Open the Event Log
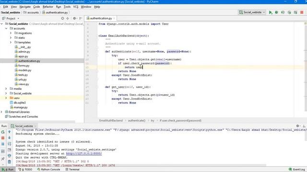 tap(297, 170)
